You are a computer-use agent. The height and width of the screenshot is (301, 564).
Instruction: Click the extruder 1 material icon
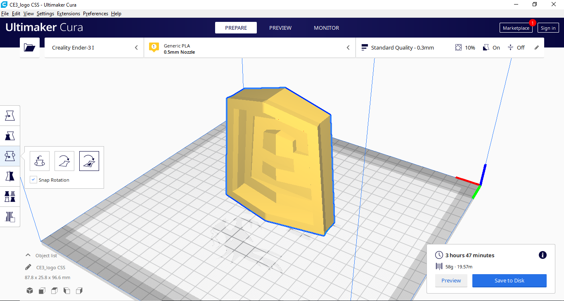click(x=154, y=47)
